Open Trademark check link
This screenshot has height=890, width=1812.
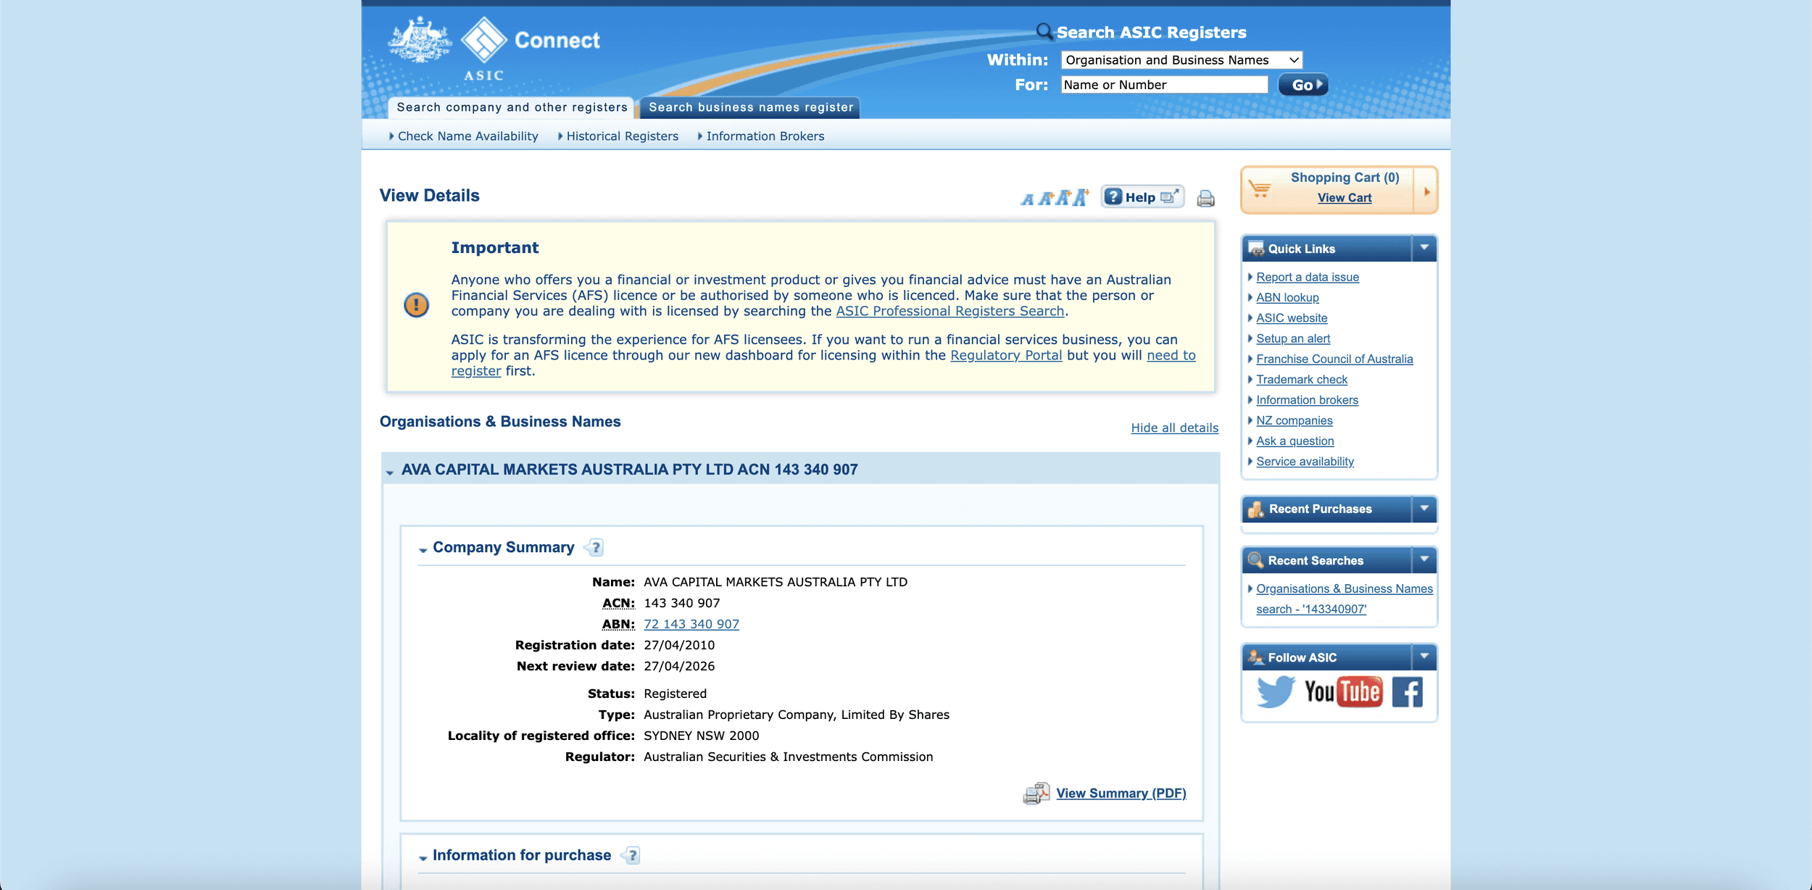[1302, 379]
